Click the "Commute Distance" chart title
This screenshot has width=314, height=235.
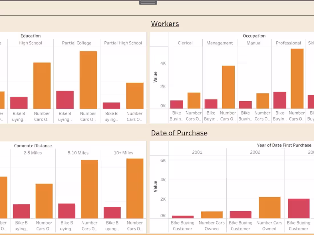33,146
